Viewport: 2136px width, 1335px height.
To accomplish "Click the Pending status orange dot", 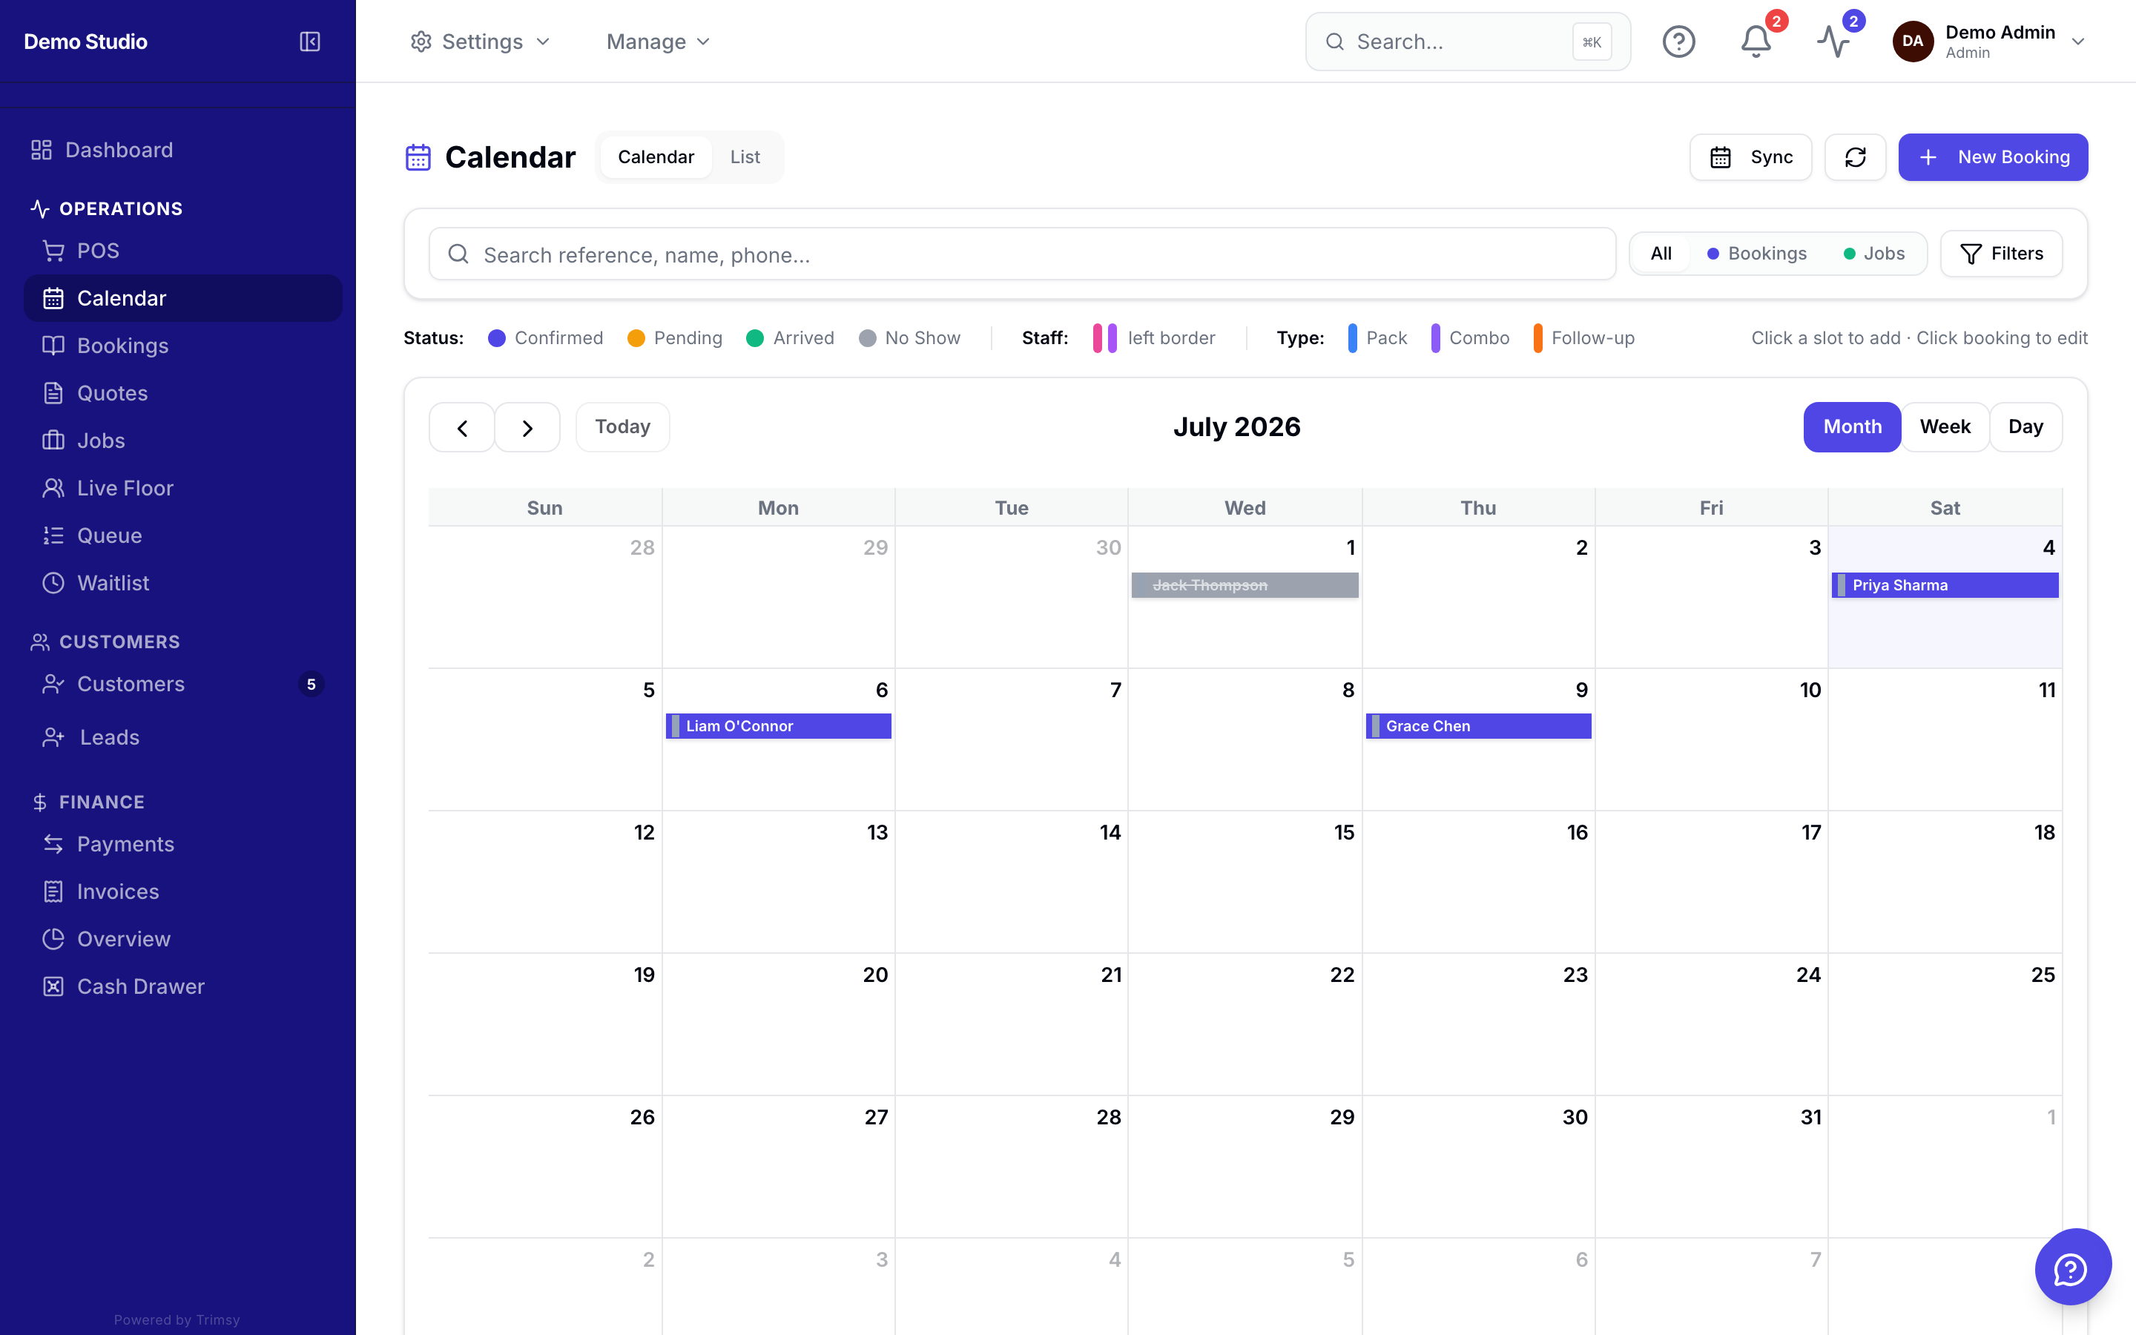I will [636, 338].
